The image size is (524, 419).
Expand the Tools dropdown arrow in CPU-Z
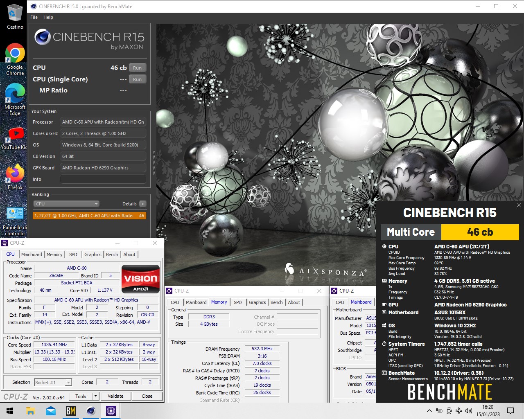pos(95,396)
